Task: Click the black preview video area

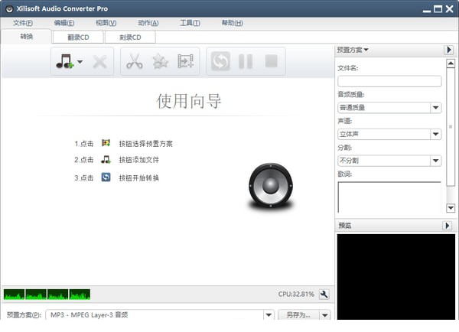Action: click(x=396, y=276)
